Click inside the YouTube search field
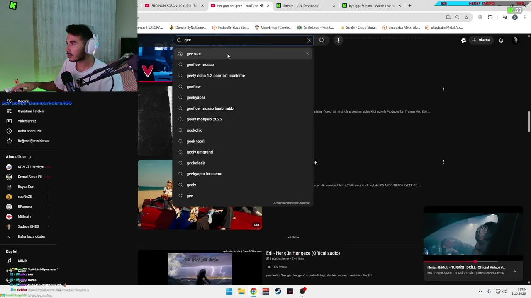 (243, 40)
